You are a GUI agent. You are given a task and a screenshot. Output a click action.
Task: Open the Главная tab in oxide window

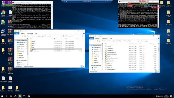(23, 33)
